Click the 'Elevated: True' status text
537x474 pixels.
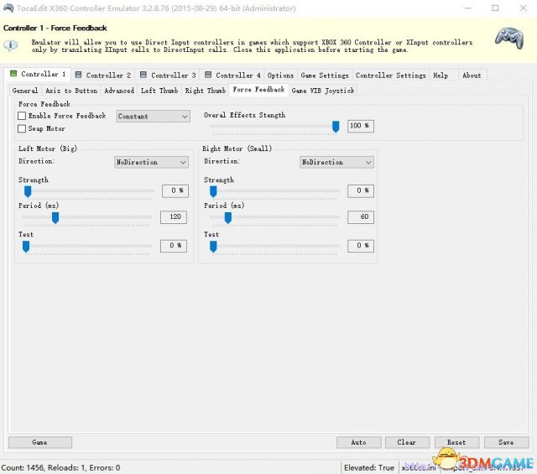point(369,467)
